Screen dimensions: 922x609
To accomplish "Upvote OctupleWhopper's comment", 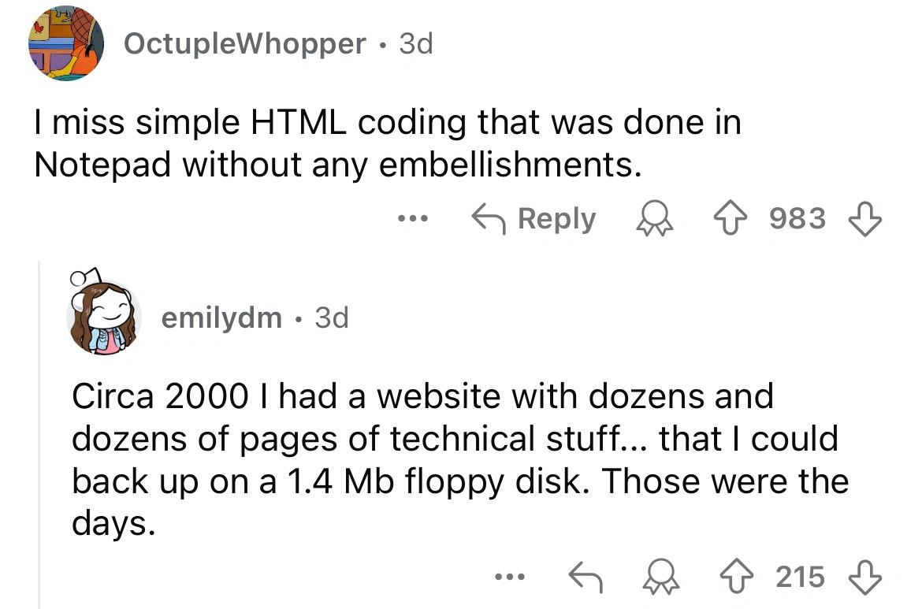I will (x=731, y=219).
